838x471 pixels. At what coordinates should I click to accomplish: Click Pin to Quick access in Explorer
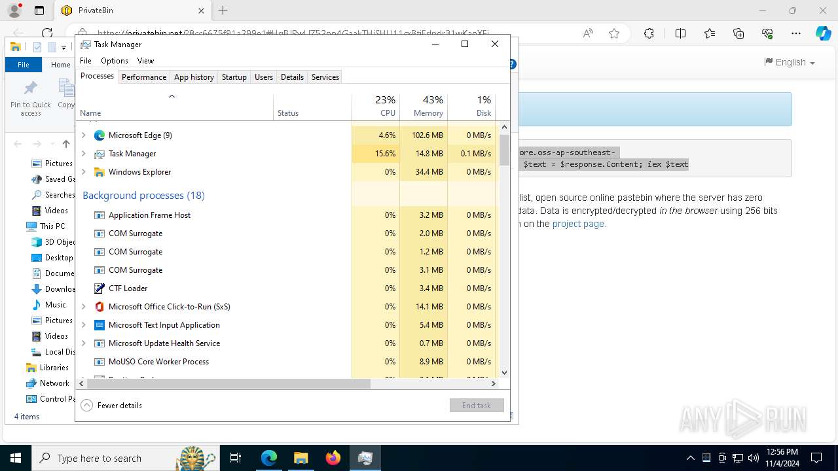point(30,99)
